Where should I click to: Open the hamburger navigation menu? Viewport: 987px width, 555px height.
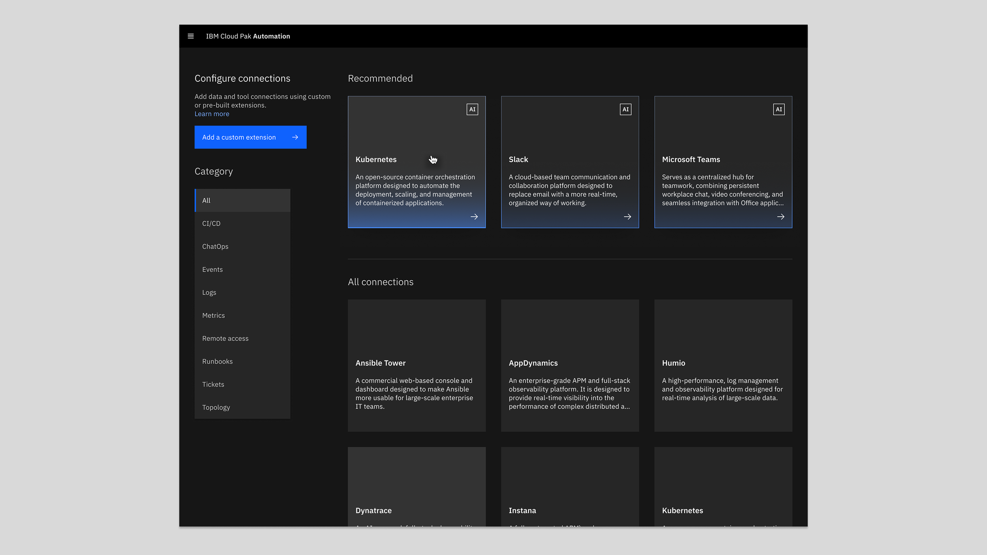[191, 36]
